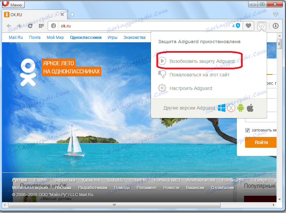
Task: Select the OK.RU browser tab
Action: (34, 15)
